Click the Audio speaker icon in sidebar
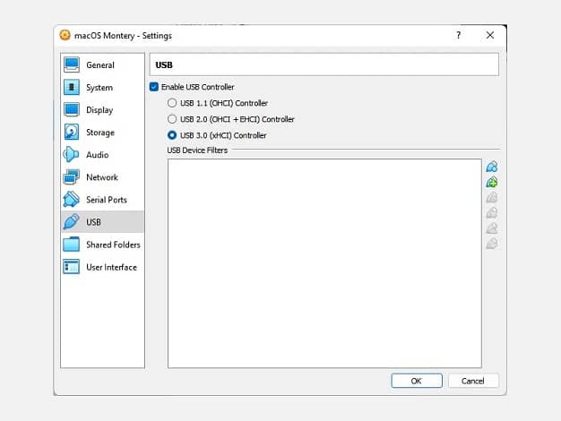The image size is (561, 421). tap(71, 155)
